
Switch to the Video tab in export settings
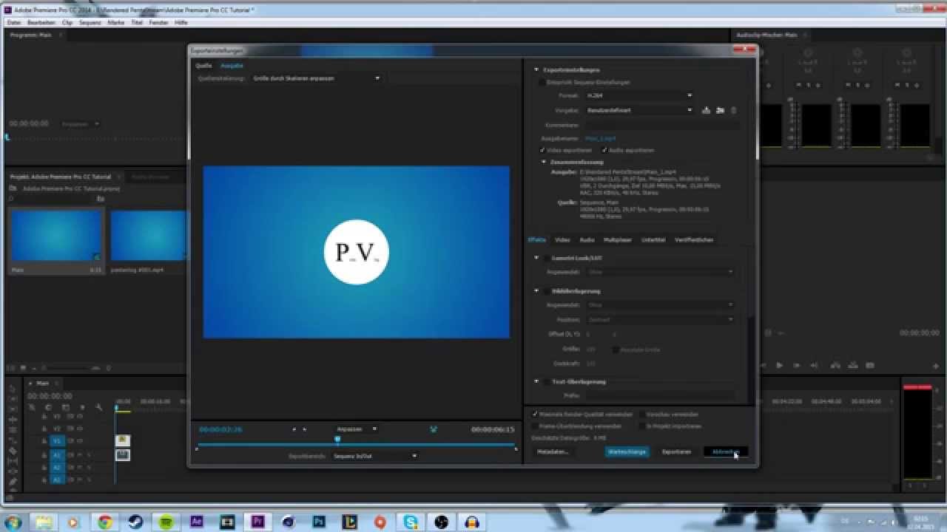coord(562,240)
